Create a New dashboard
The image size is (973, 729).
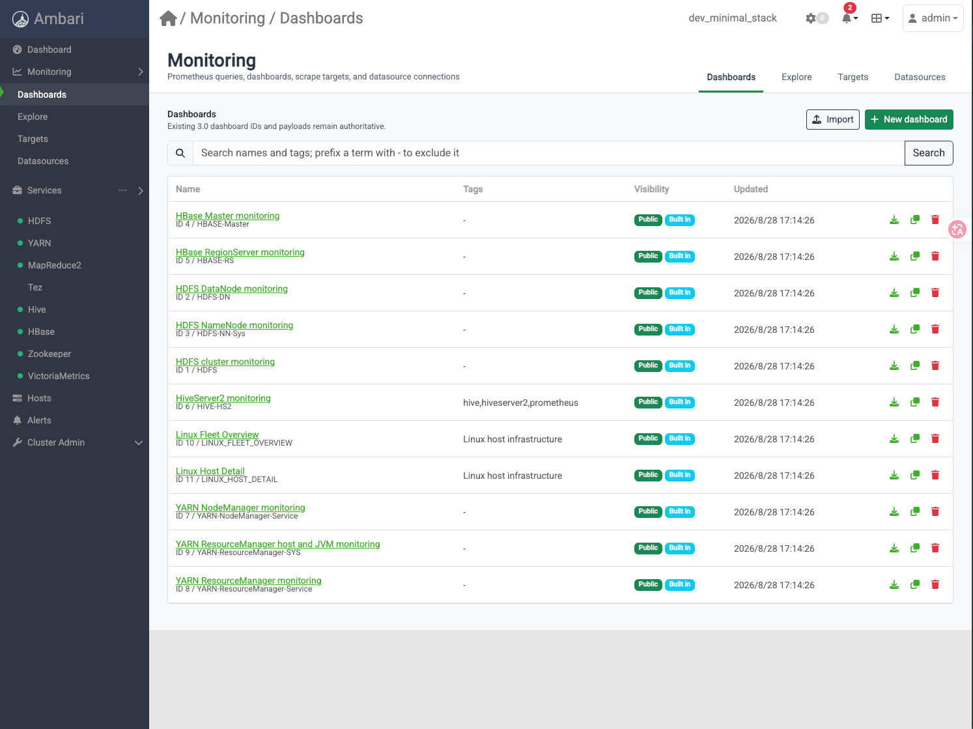(x=909, y=119)
